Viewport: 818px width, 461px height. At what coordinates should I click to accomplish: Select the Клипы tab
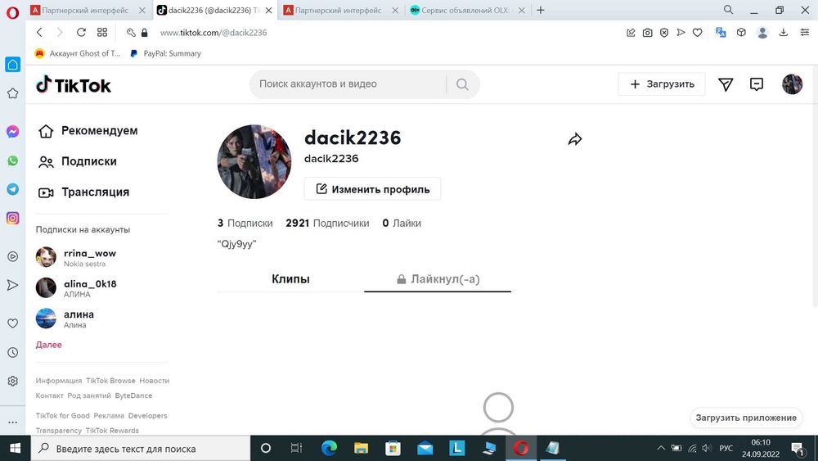coord(290,278)
